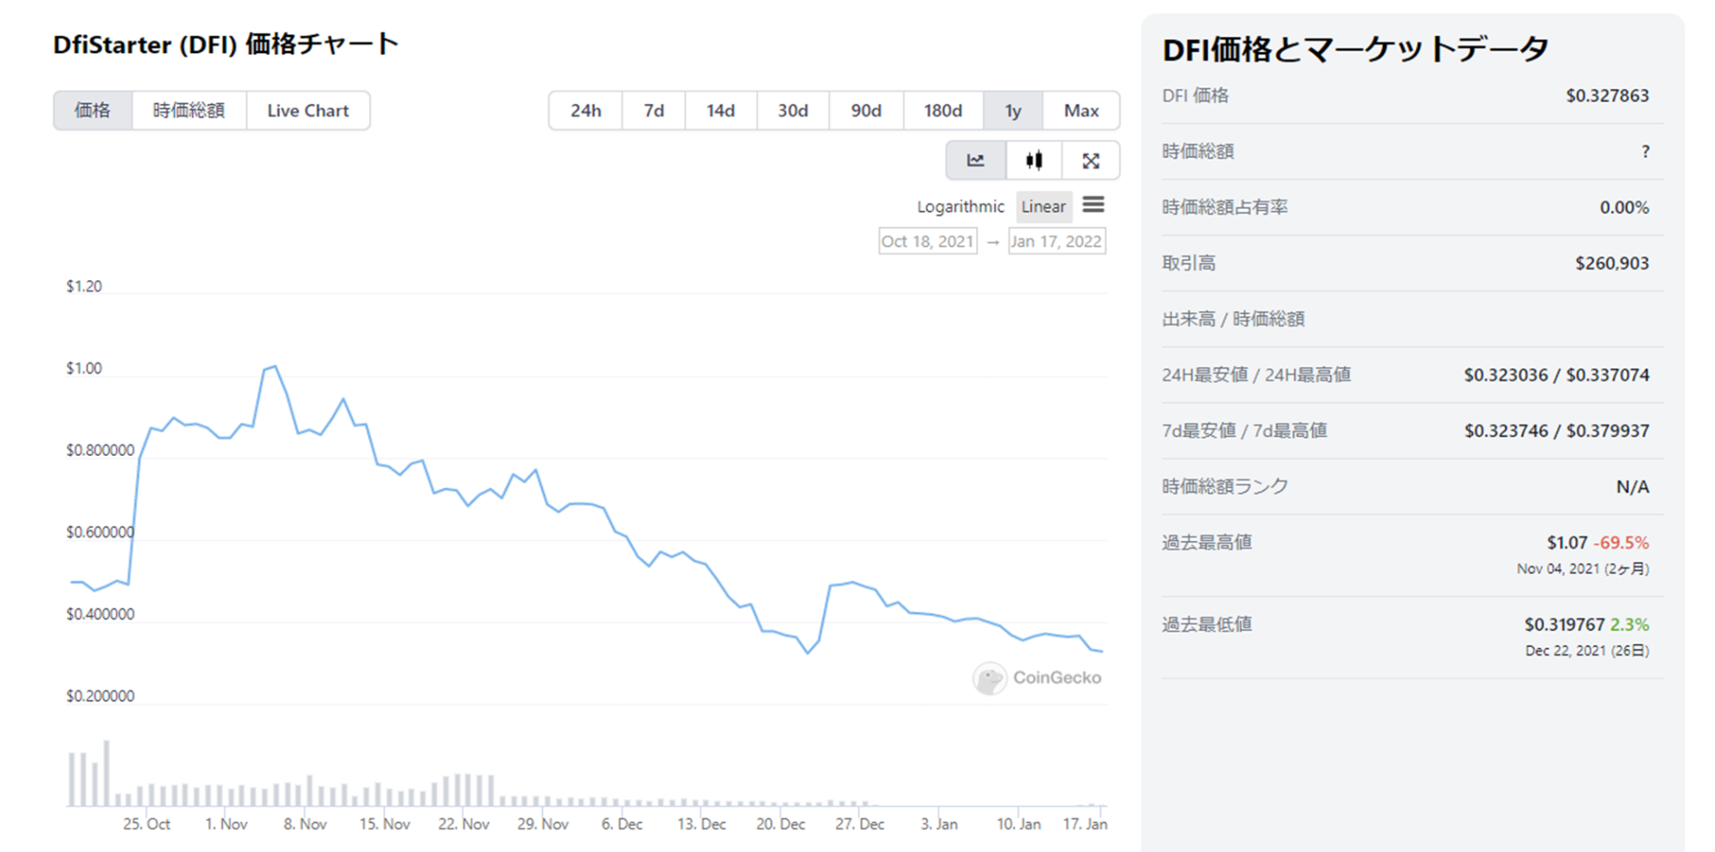Open fullscreen chart expand icon
The image size is (1715, 852).
click(x=1091, y=160)
